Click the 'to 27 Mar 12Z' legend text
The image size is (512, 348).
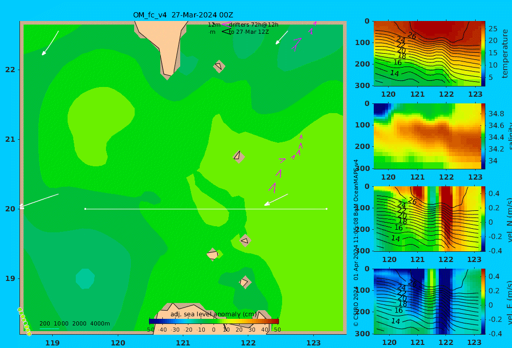pos(248,32)
